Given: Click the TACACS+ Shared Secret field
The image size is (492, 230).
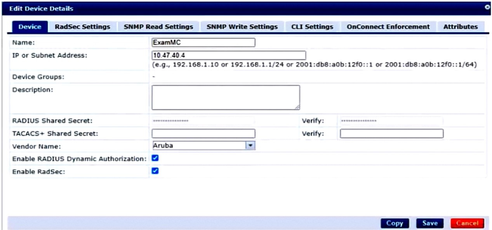Looking at the screenshot, I should (x=203, y=134).
